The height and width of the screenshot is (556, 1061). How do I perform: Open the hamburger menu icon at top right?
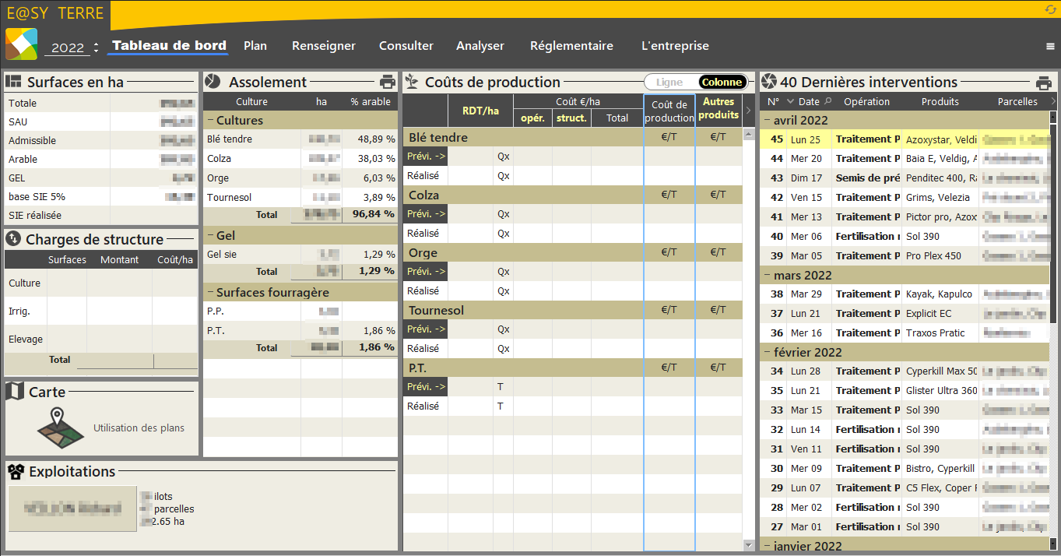pyautogui.click(x=1050, y=47)
